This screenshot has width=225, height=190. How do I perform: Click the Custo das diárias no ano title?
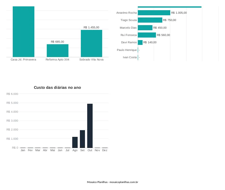pos(57,88)
